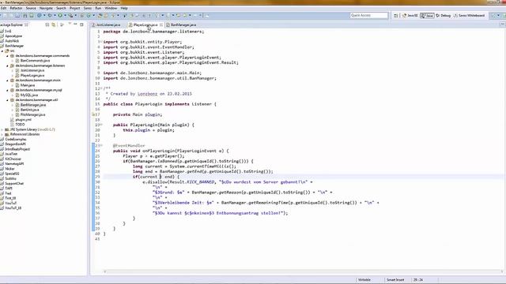506x284 pixels.
Task: Open the Source menu
Action: tap(31, 8)
